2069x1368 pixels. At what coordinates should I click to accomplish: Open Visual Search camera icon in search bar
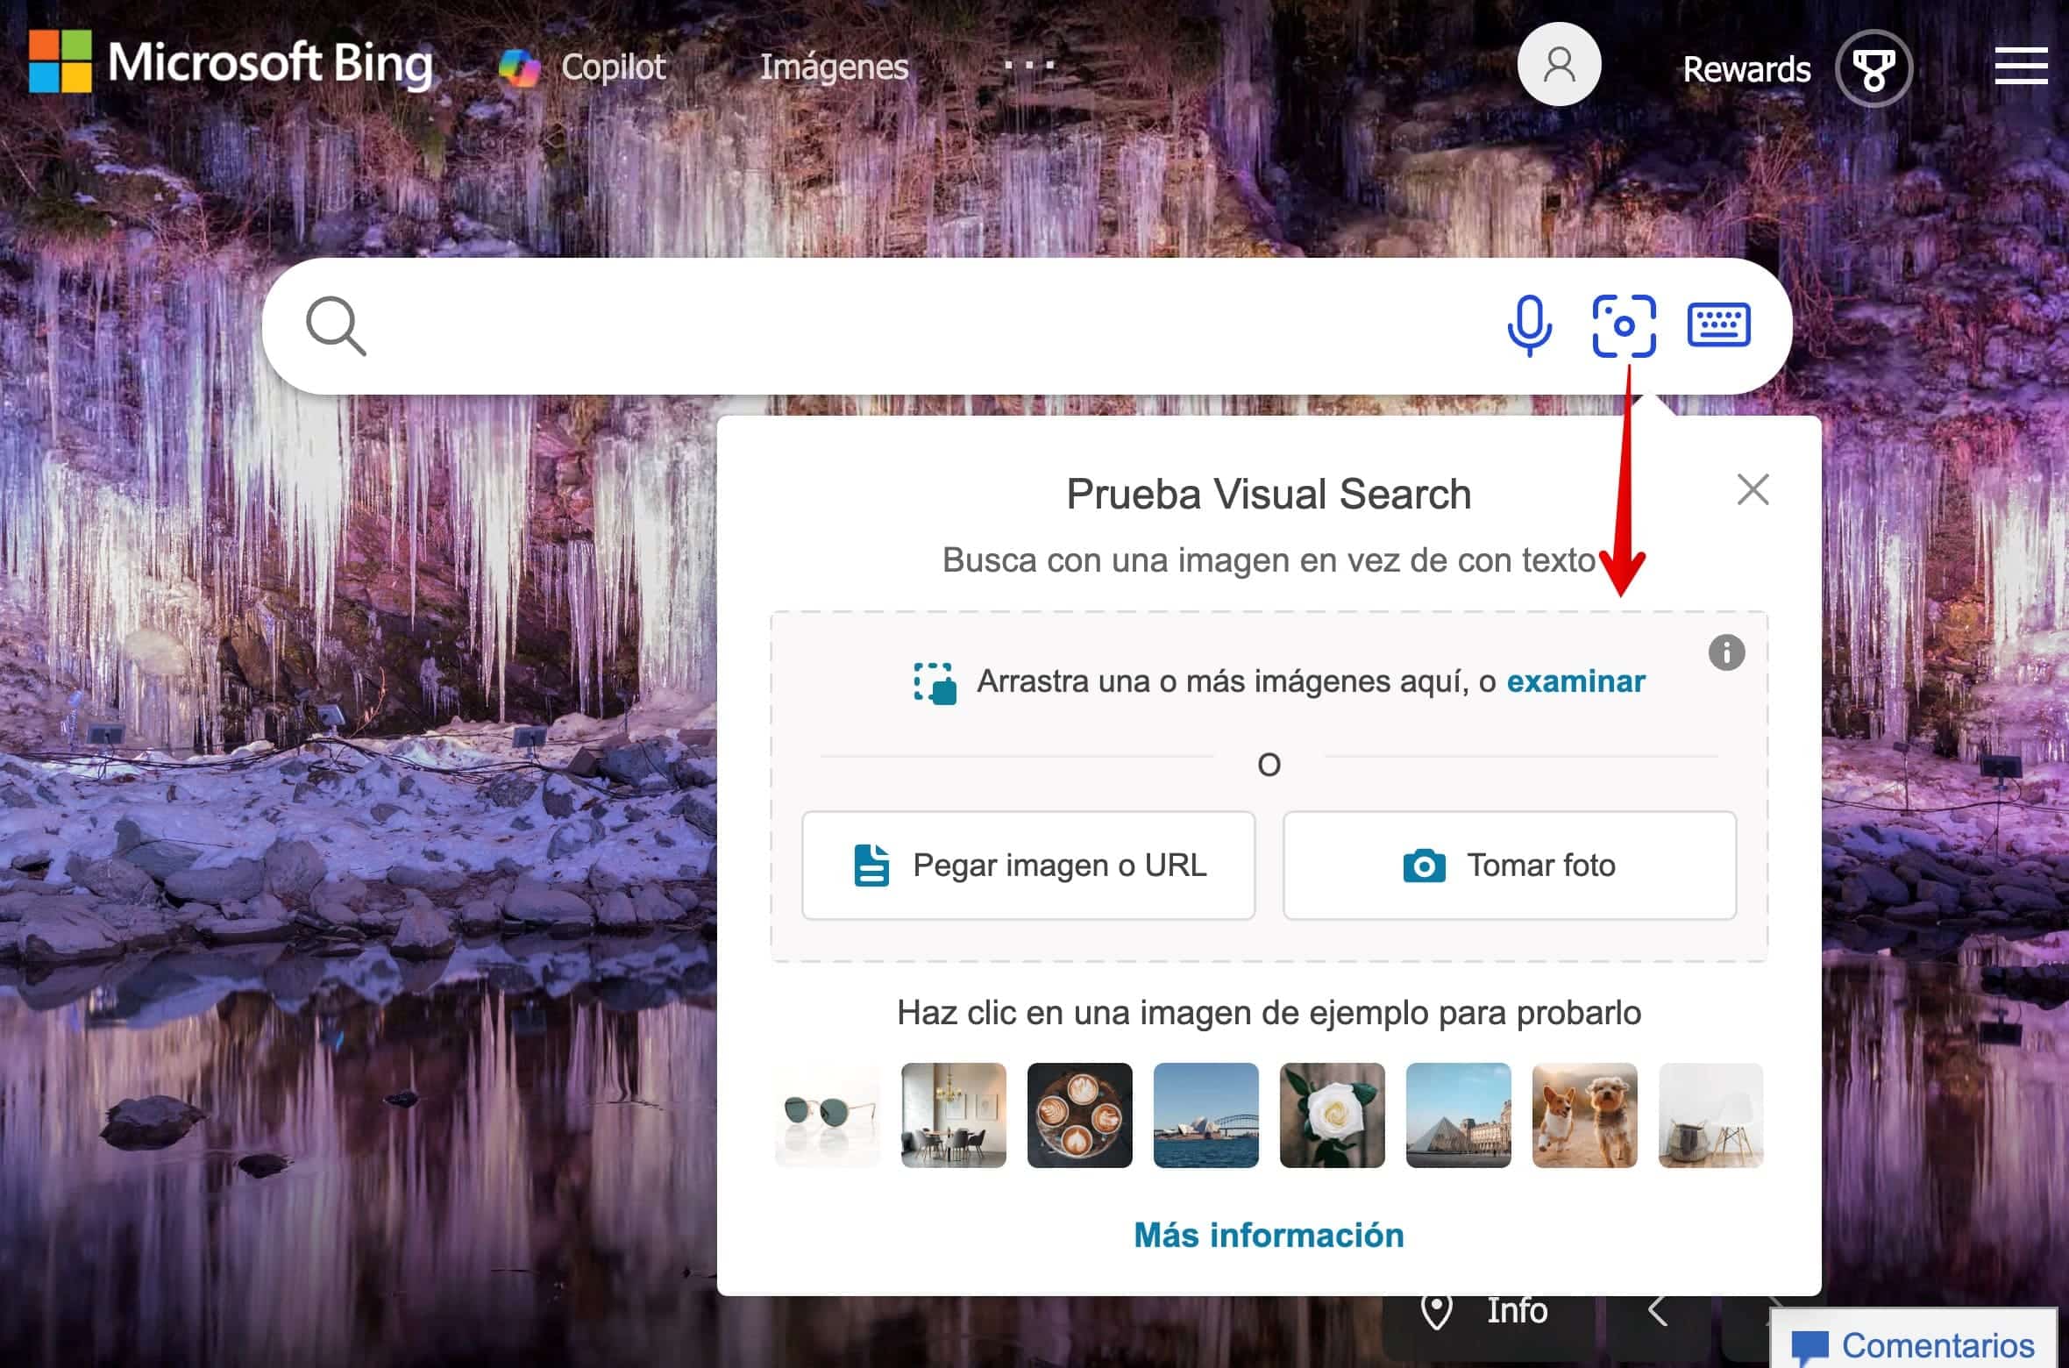click(x=1624, y=325)
